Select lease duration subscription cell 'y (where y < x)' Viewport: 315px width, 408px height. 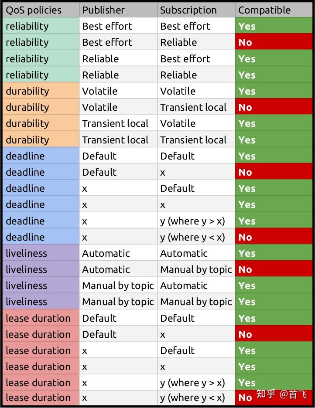coord(192,398)
